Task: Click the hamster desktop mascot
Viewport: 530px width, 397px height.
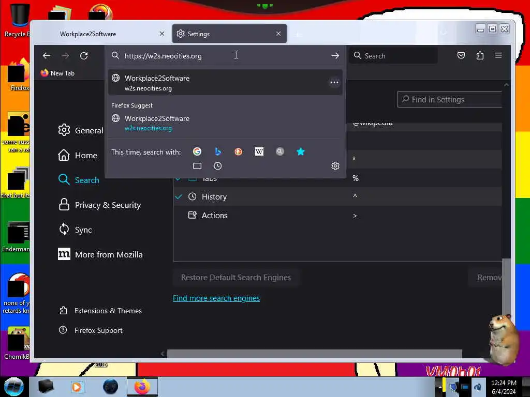Action: tap(504, 339)
